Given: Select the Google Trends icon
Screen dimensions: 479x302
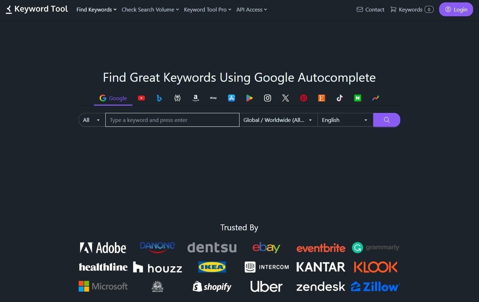Looking at the screenshot, I should (375, 98).
